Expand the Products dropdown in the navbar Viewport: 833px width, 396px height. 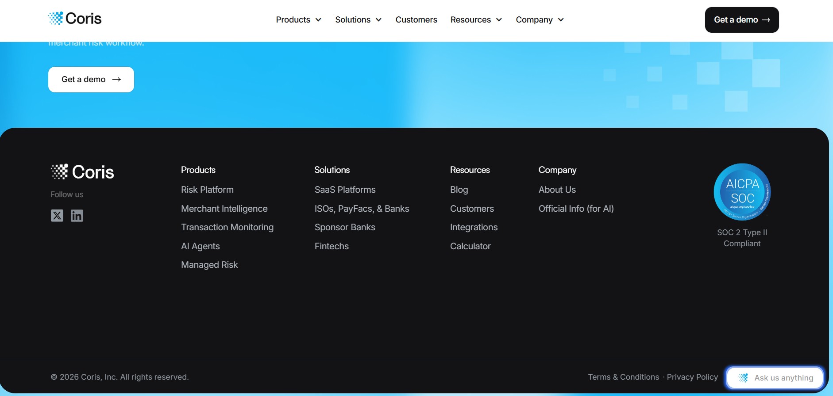click(x=299, y=20)
